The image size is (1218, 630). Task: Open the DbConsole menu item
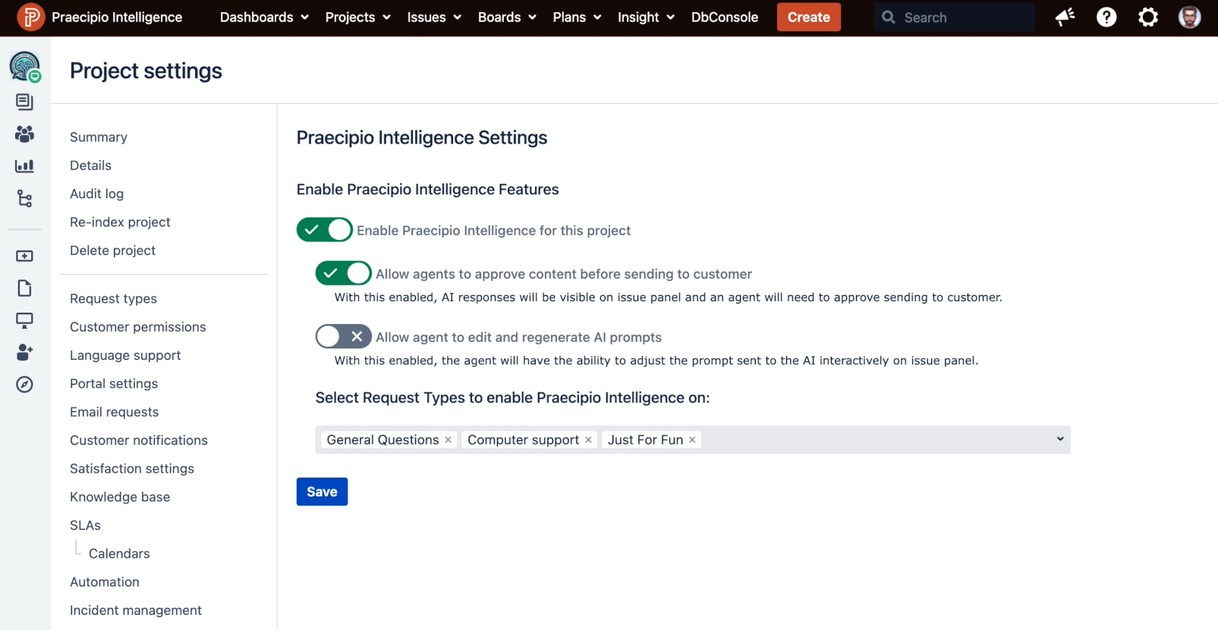click(725, 17)
